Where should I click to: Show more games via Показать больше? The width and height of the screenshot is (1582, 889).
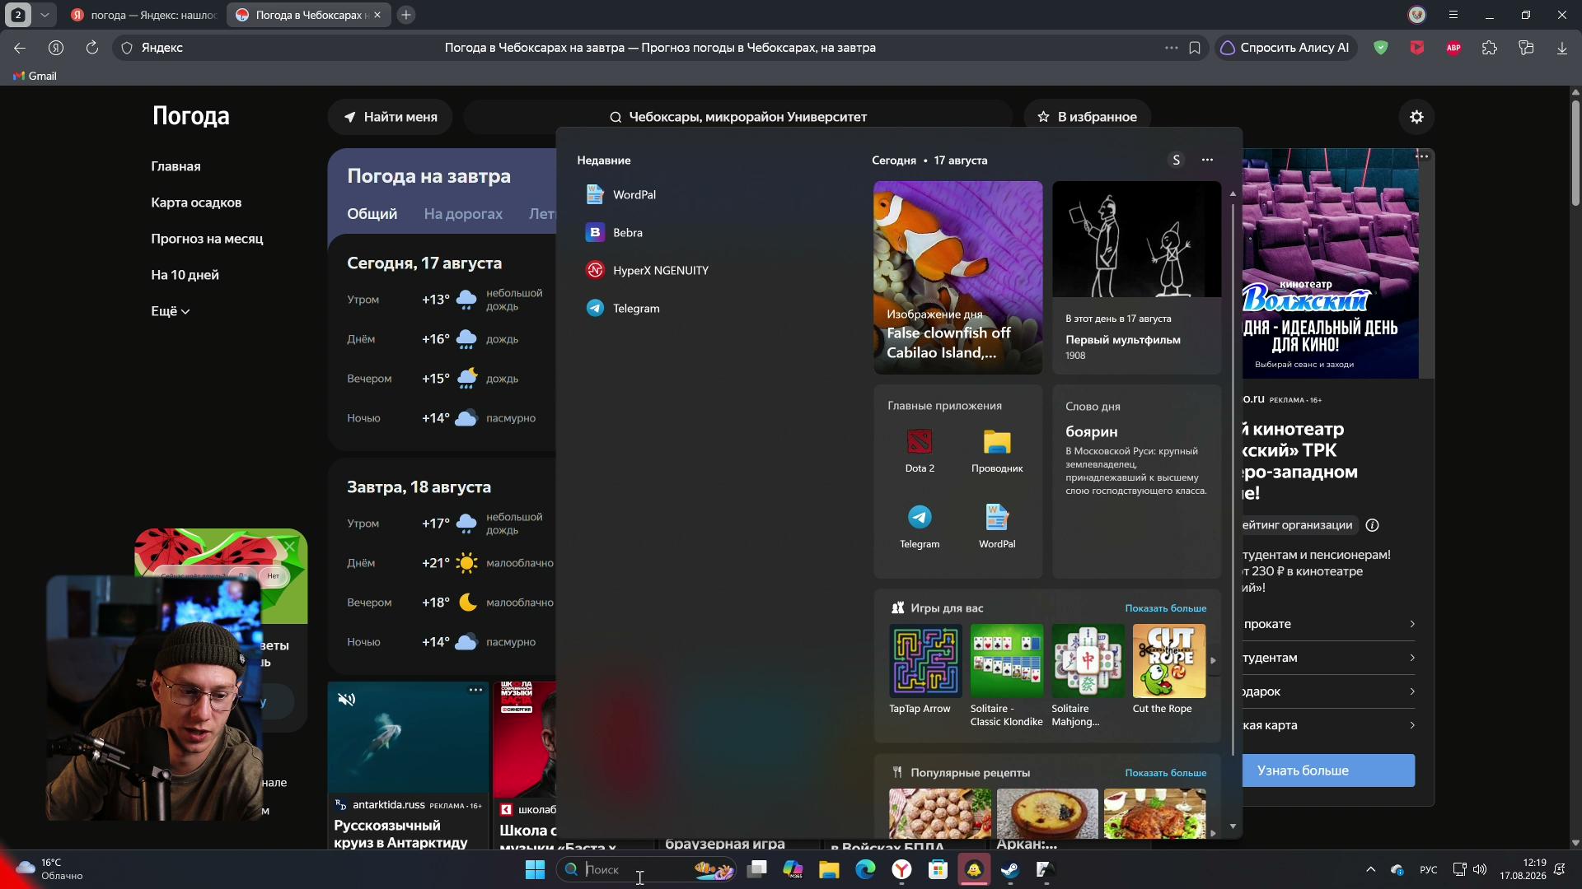coord(1166,608)
